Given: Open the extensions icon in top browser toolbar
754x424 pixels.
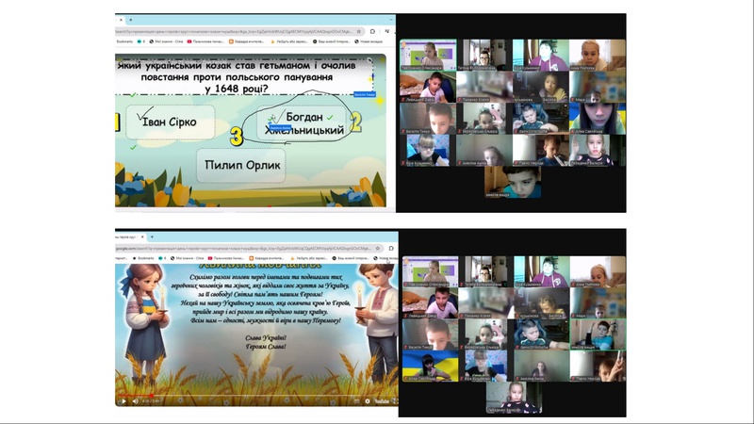Looking at the screenshot, I should point(372,31).
